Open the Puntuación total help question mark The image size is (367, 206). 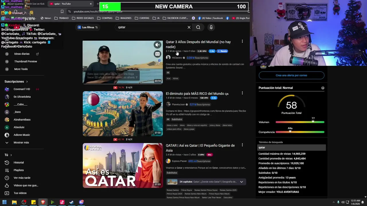(323, 88)
